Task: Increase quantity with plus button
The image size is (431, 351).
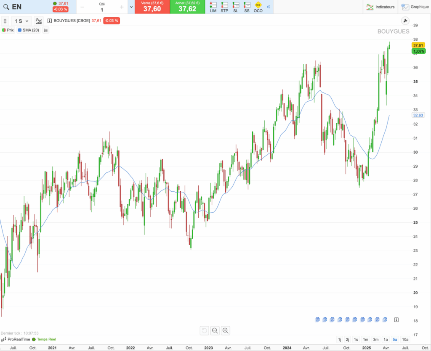Action: tap(122, 7)
